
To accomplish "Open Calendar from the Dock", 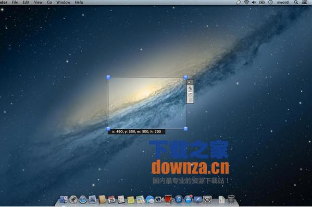I will [111, 199].
